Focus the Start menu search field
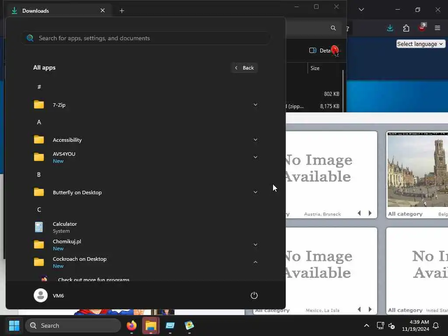This screenshot has width=448, height=336. (146, 38)
